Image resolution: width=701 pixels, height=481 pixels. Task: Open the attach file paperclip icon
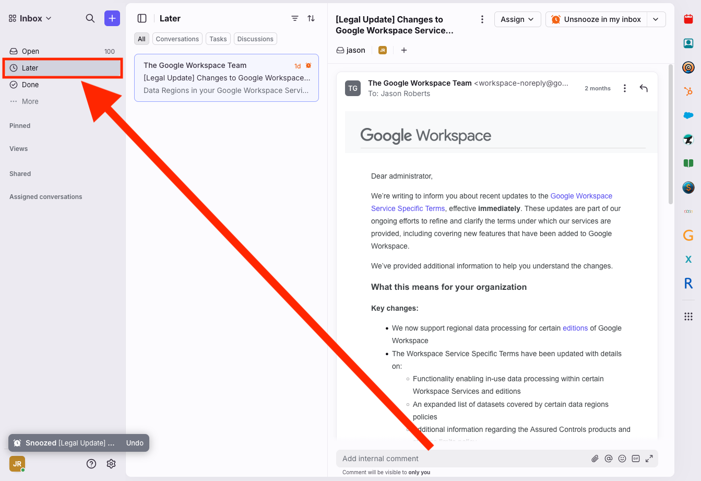click(595, 459)
